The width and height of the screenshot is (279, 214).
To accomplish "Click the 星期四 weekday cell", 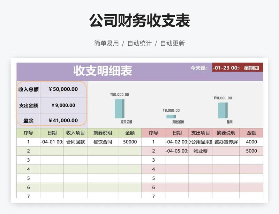I will coord(251,68).
